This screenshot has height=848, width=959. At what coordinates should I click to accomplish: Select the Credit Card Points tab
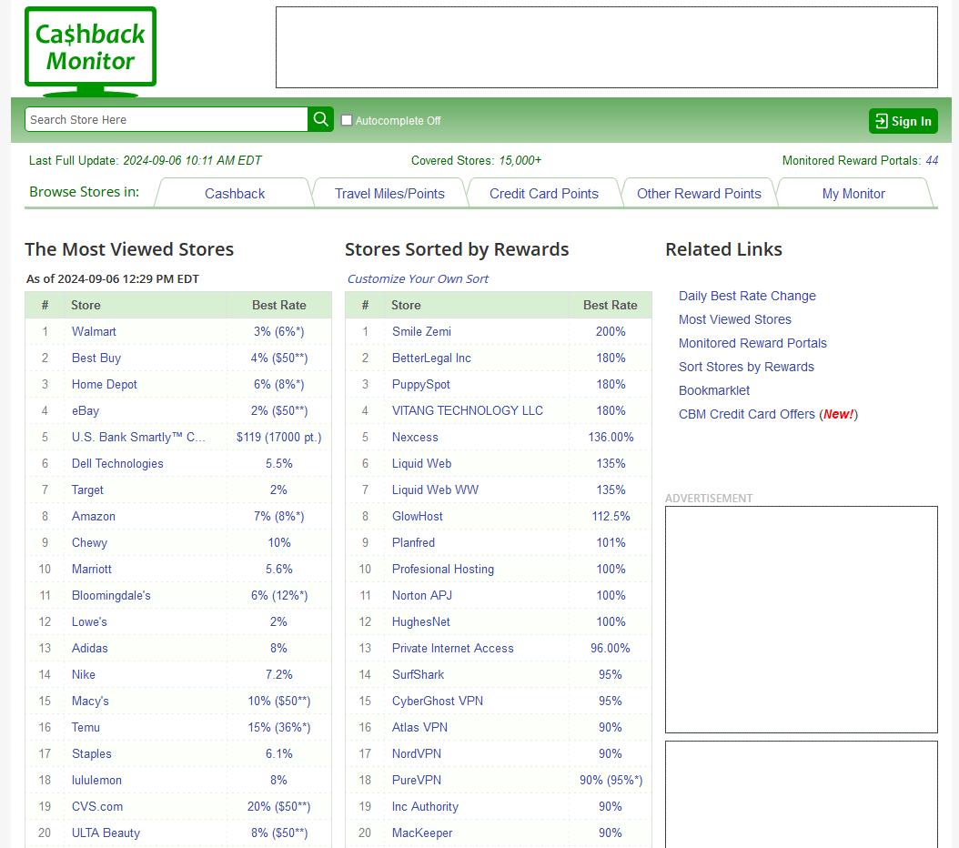pos(543,193)
